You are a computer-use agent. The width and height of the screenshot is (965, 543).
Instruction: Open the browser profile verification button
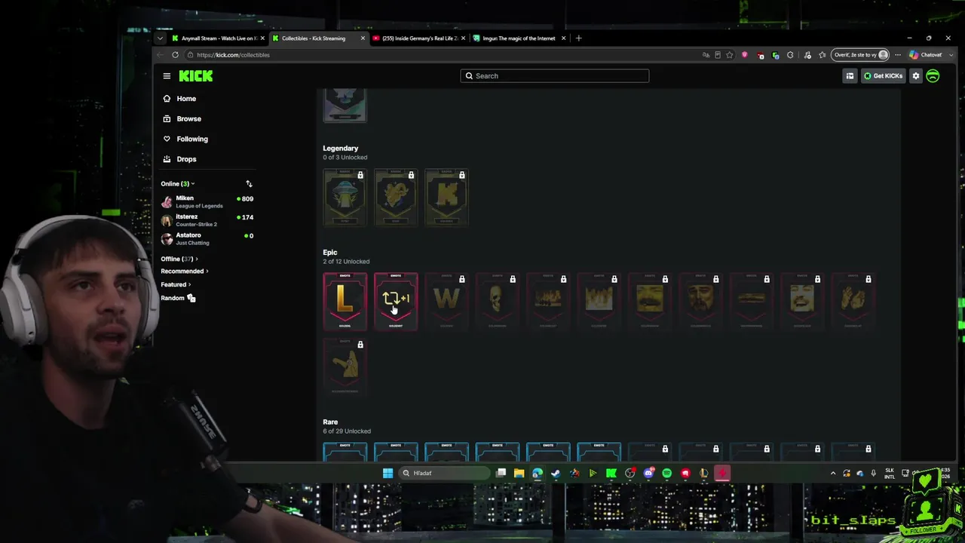(860, 55)
